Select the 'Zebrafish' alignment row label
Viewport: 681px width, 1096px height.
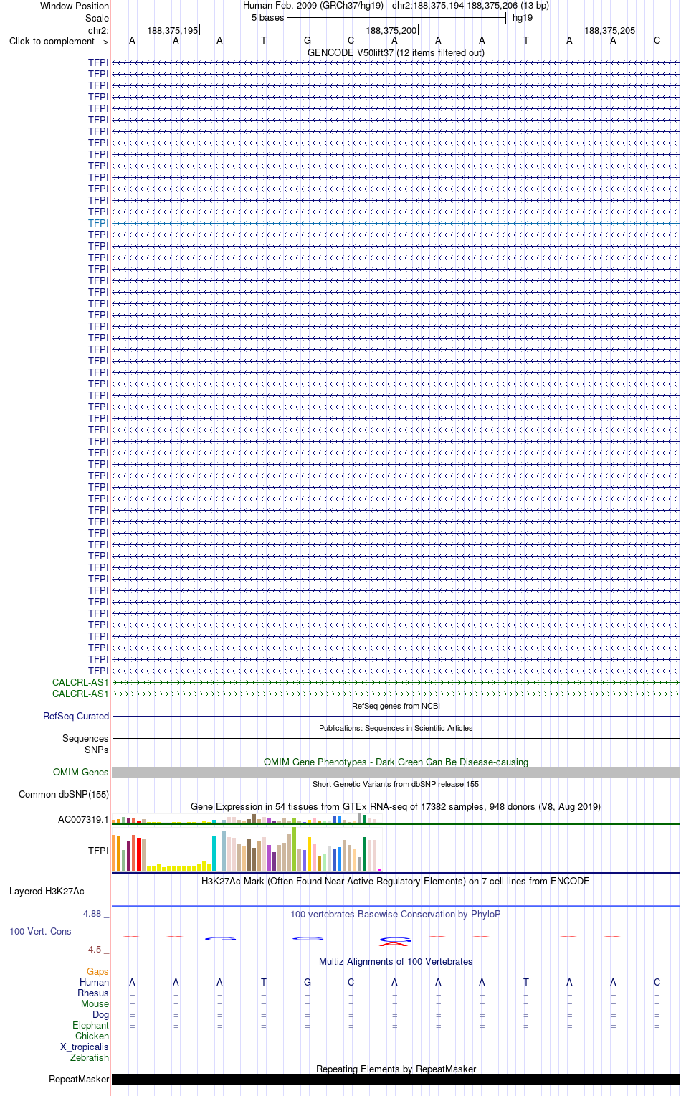click(x=90, y=1057)
